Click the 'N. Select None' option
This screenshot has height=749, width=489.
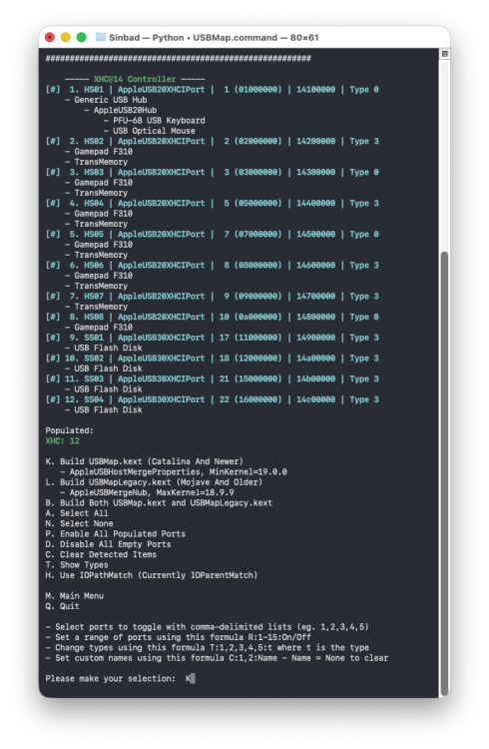pyautogui.click(x=79, y=523)
